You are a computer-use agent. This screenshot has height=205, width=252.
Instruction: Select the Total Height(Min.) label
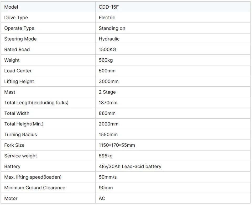click(x=24, y=124)
